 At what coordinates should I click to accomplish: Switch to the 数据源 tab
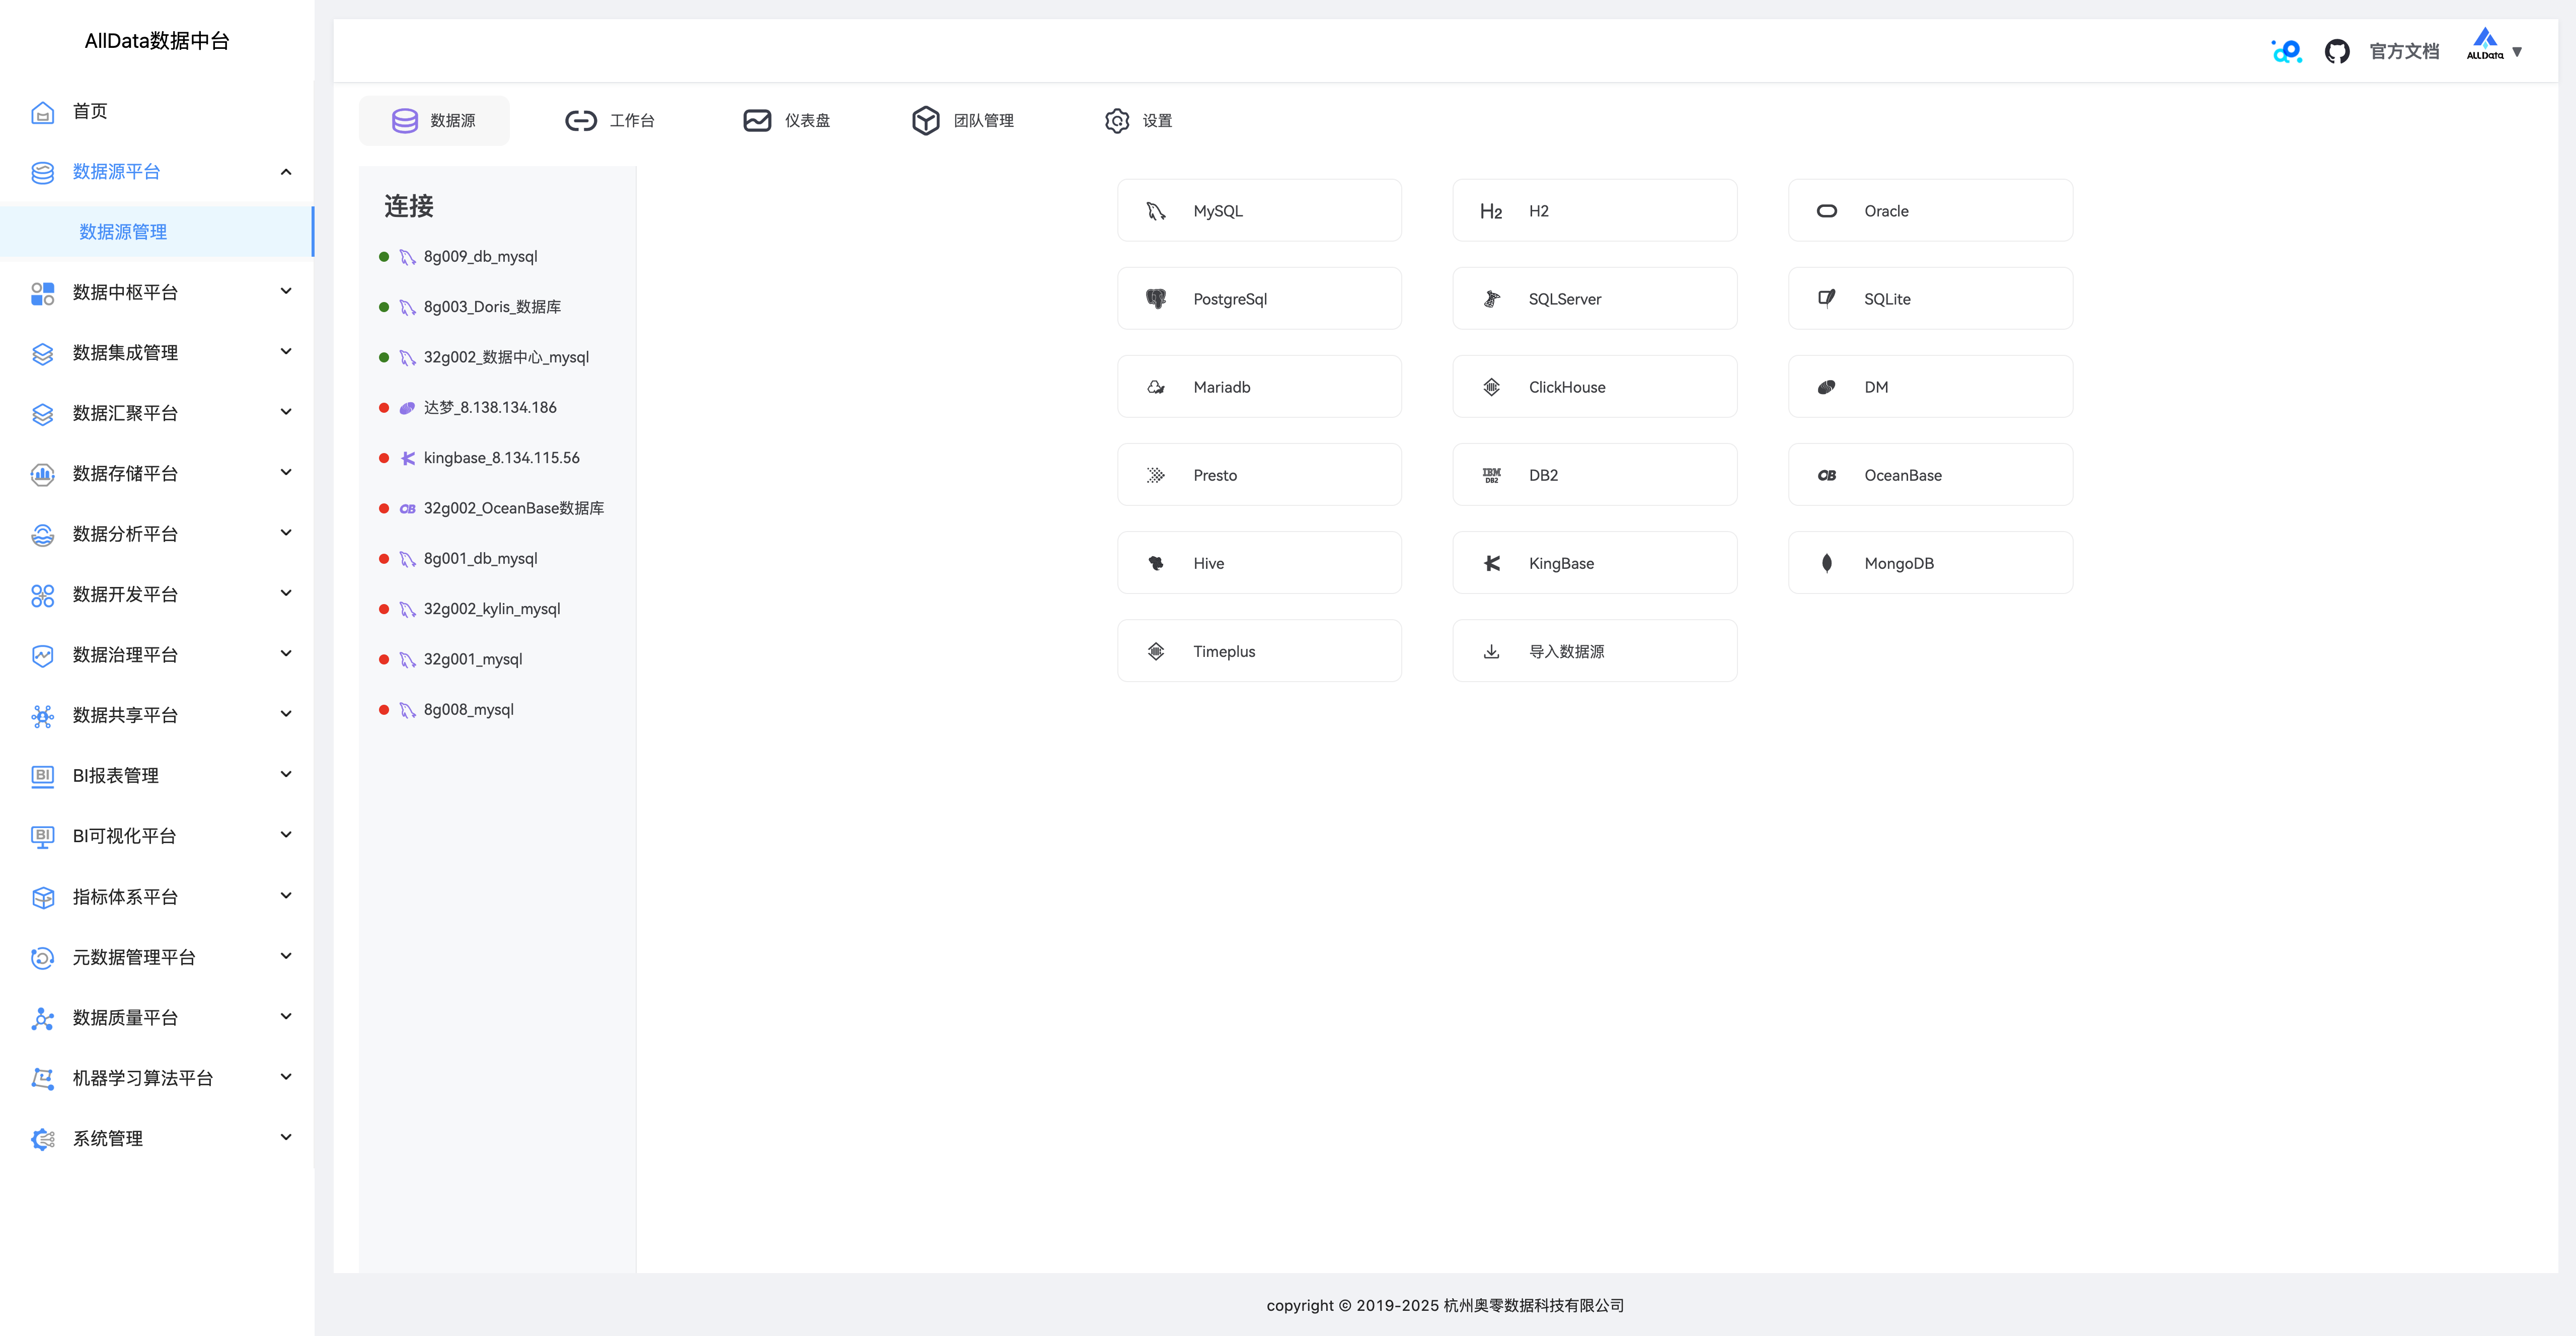tap(434, 121)
